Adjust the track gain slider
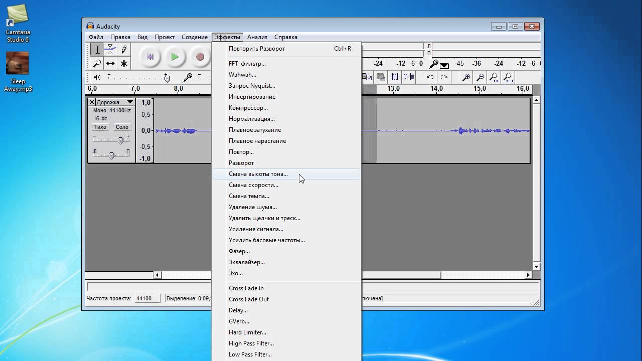This screenshot has width=642, height=361. (120, 140)
